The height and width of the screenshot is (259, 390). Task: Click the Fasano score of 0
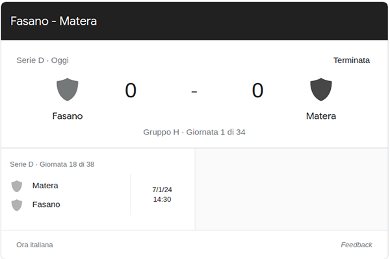coord(131,90)
